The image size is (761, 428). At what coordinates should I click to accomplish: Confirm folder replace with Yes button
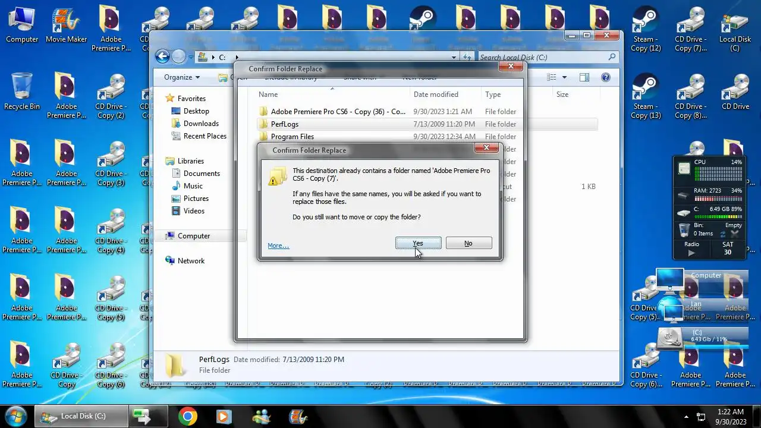(418, 243)
